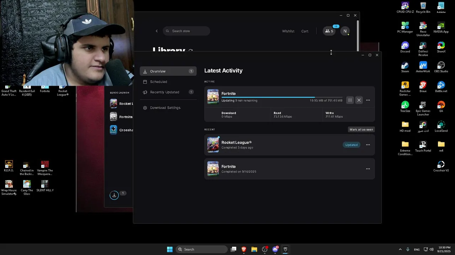Open Chained in the Backrooms shortcut
The width and height of the screenshot is (455, 255).
[27, 168]
